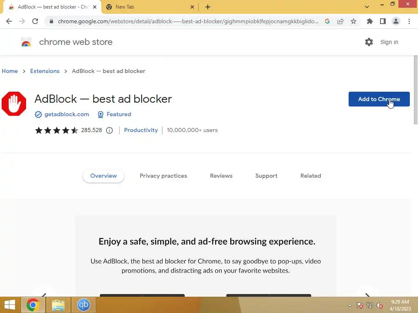This screenshot has height=313, width=418.
Task: Click the 285,528 ratings count
Action: [91, 130]
